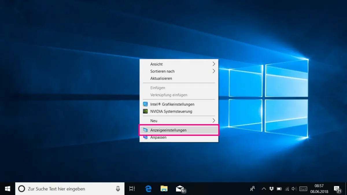Open the Mail app with 61 badge
Viewport: 347px width, 195px height.
180,189
